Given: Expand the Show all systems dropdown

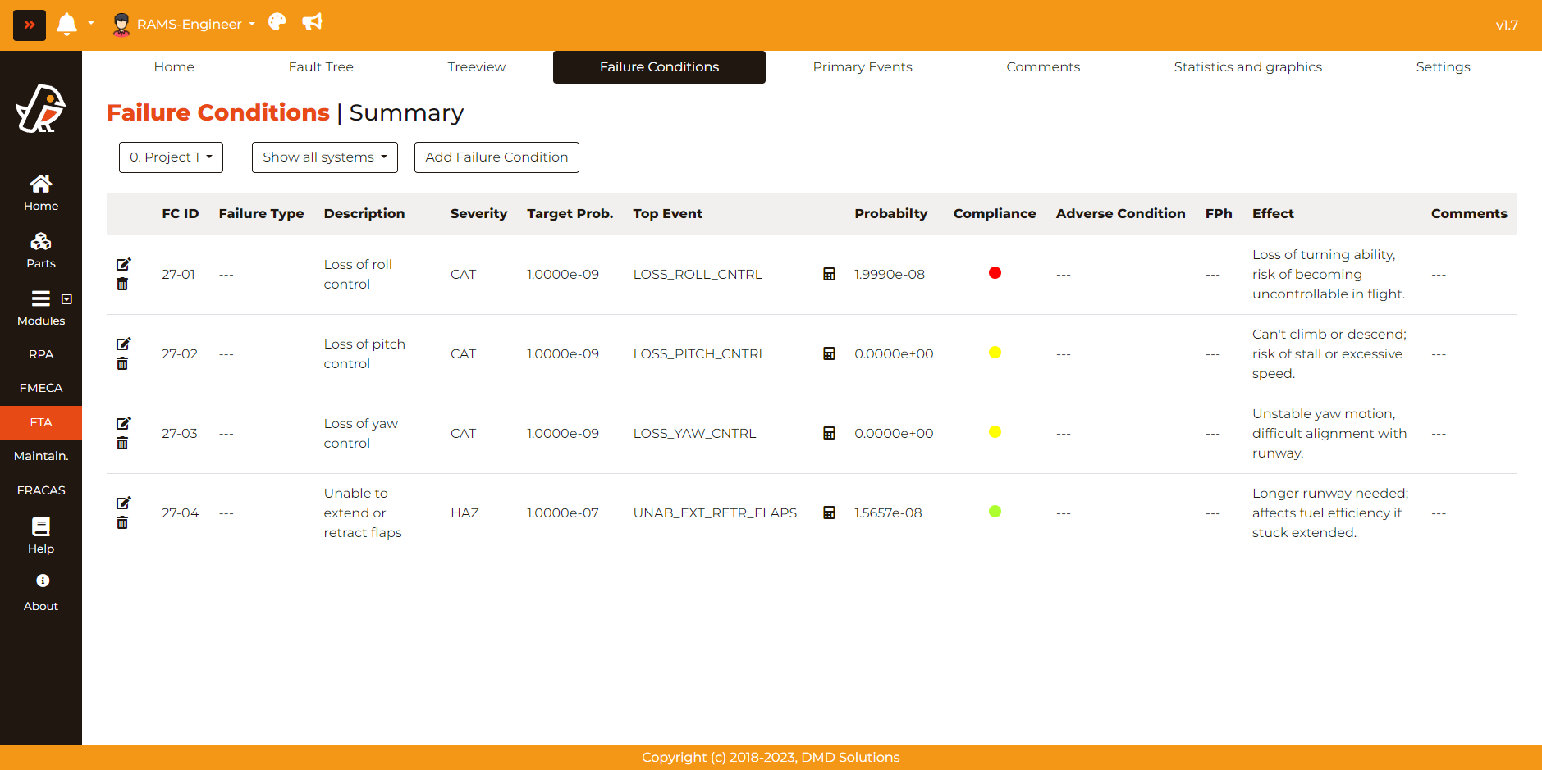Looking at the screenshot, I should (324, 157).
